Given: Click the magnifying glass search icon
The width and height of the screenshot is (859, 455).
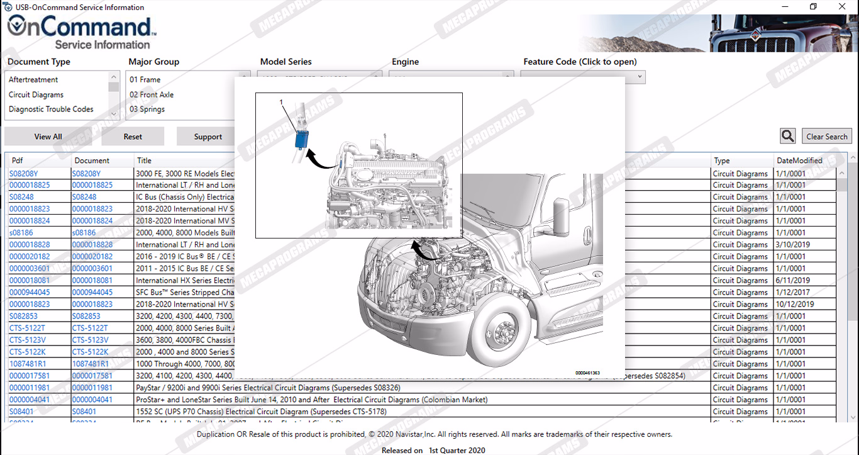Looking at the screenshot, I should [787, 136].
